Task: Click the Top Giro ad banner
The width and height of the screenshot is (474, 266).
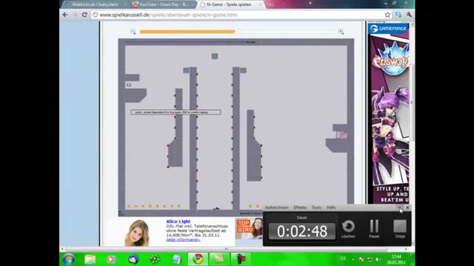Action: (249, 228)
